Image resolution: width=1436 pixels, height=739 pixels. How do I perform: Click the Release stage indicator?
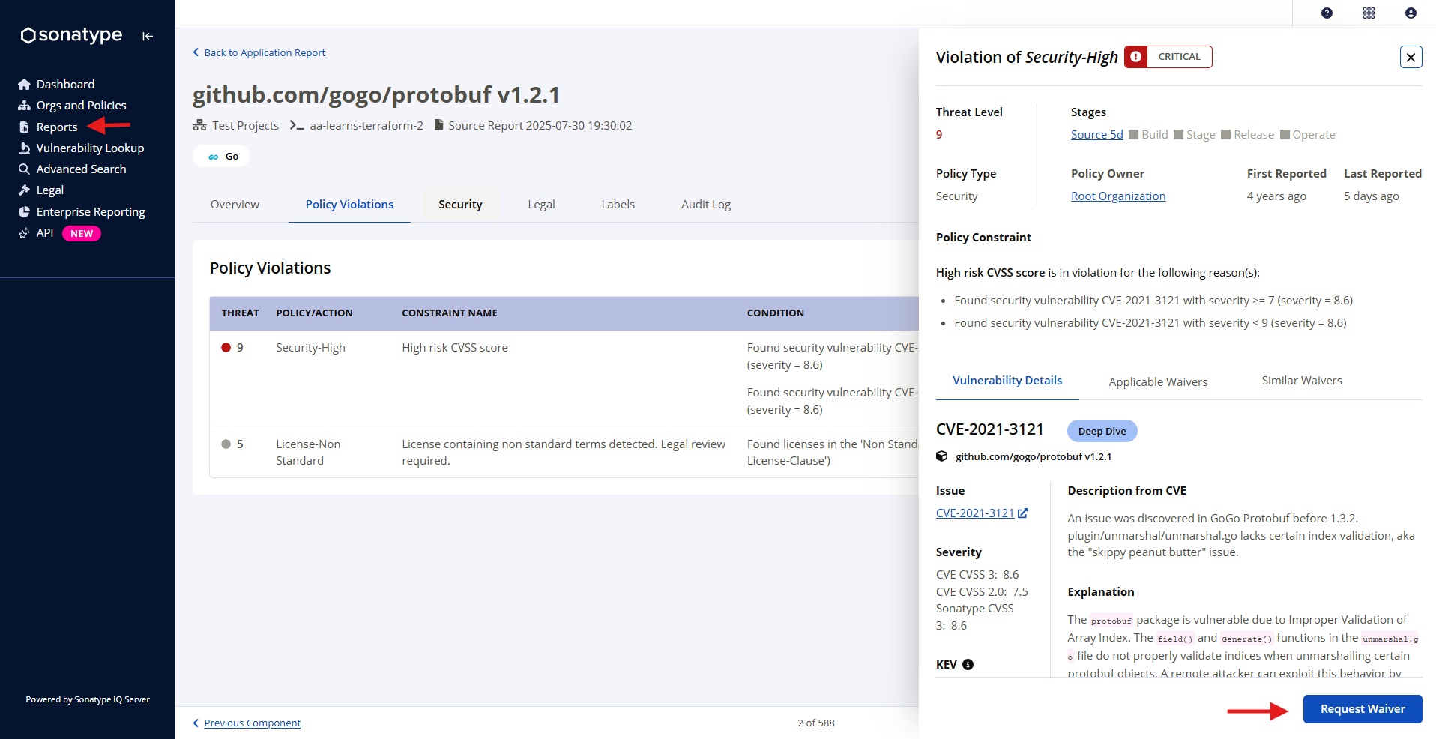pyautogui.click(x=1248, y=135)
